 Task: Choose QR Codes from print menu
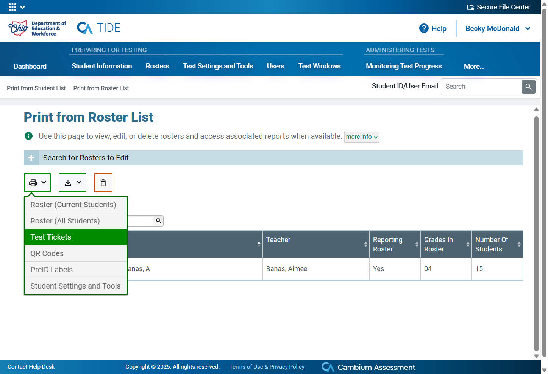click(x=76, y=253)
